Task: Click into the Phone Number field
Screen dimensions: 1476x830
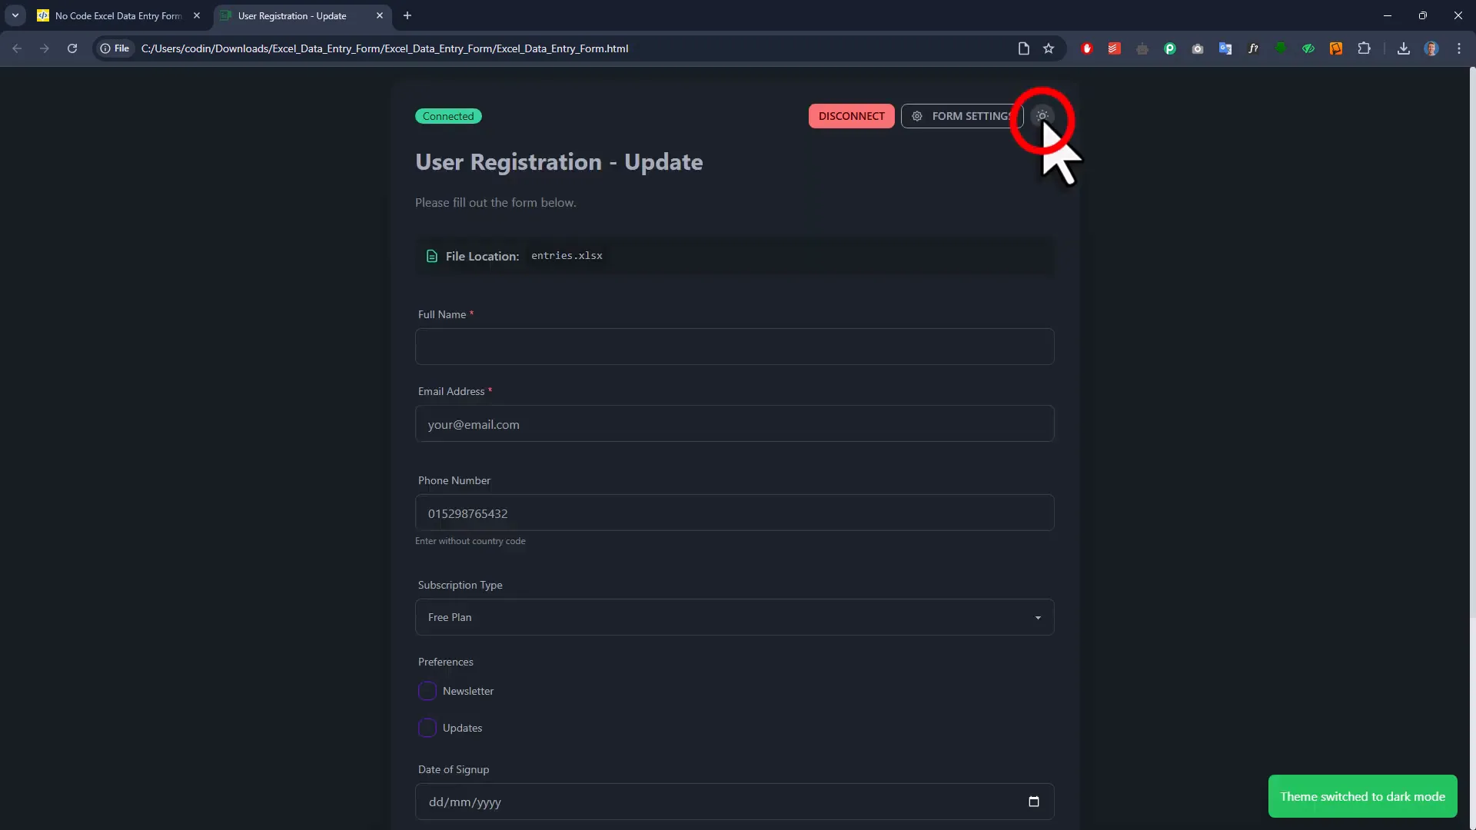Action: [x=734, y=513]
